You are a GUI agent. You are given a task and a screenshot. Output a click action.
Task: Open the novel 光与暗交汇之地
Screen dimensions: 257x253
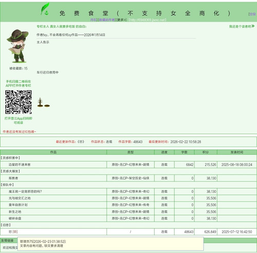[x=20, y=198]
